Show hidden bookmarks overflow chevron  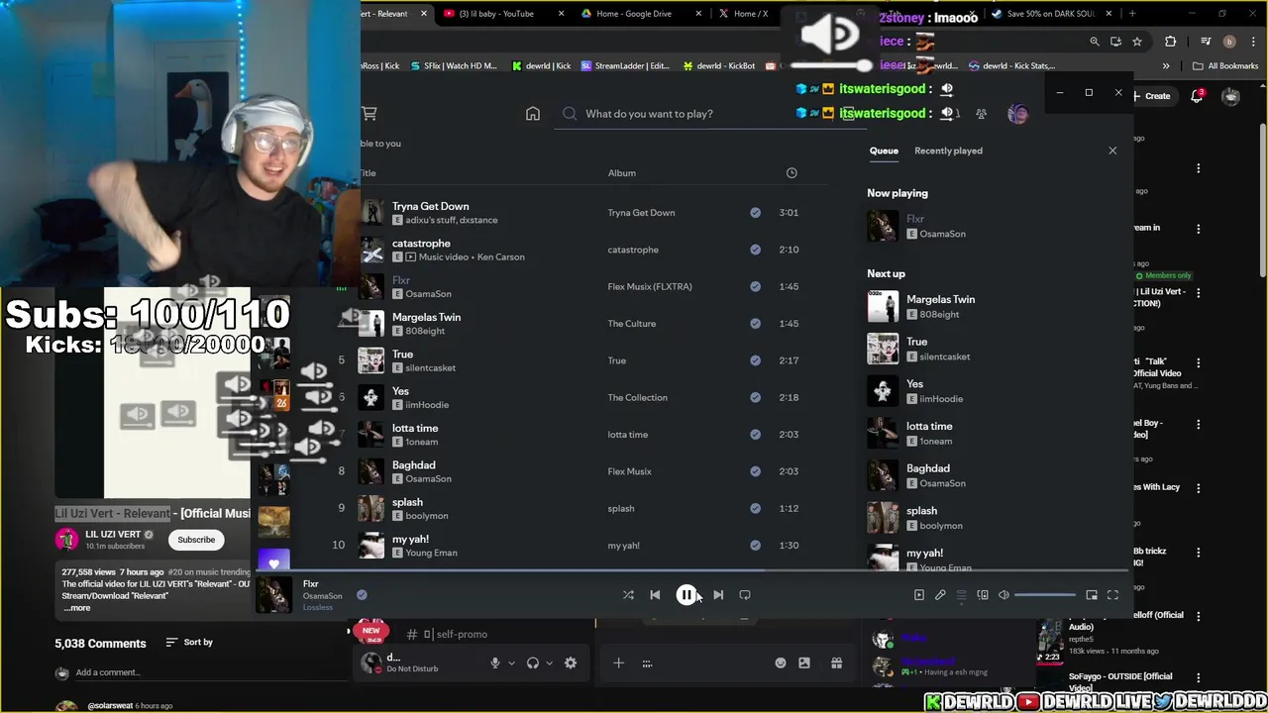click(1166, 66)
